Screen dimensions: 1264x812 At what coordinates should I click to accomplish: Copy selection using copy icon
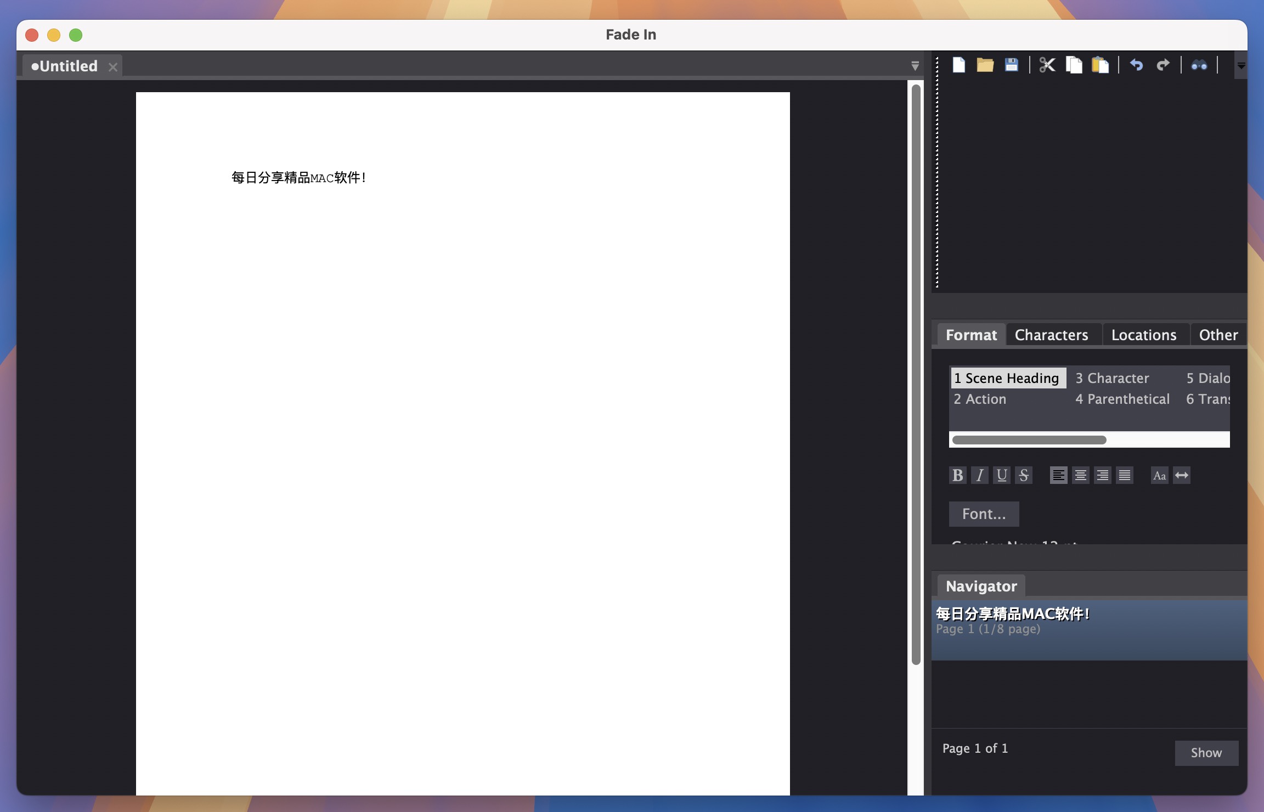click(1074, 65)
